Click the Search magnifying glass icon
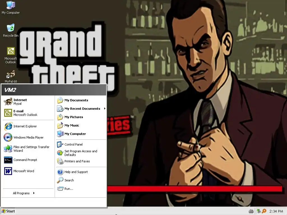 pyautogui.click(x=60, y=180)
